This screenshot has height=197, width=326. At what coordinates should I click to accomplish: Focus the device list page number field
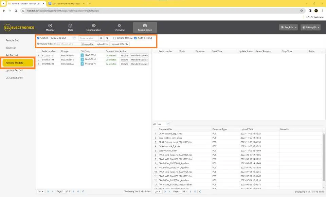pos(64,191)
